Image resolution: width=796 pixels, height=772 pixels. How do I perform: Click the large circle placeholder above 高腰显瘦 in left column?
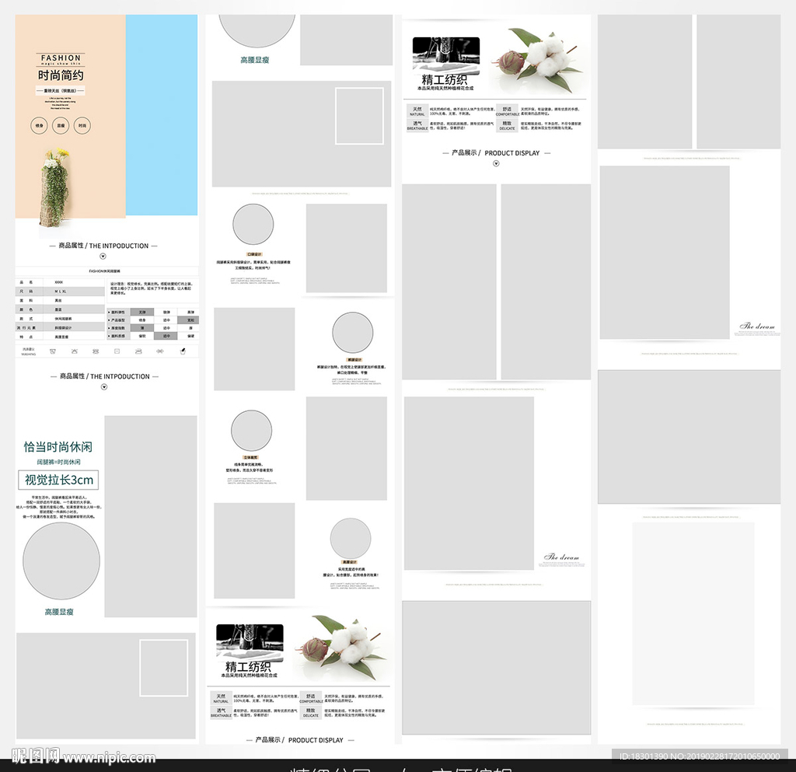coord(61,561)
